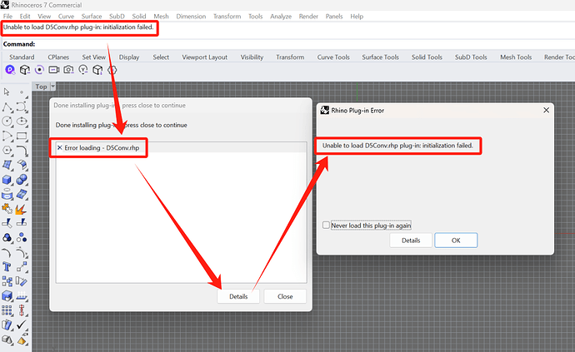Click Details in plug-in install dialog
The height and width of the screenshot is (352, 575).
pyautogui.click(x=238, y=296)
